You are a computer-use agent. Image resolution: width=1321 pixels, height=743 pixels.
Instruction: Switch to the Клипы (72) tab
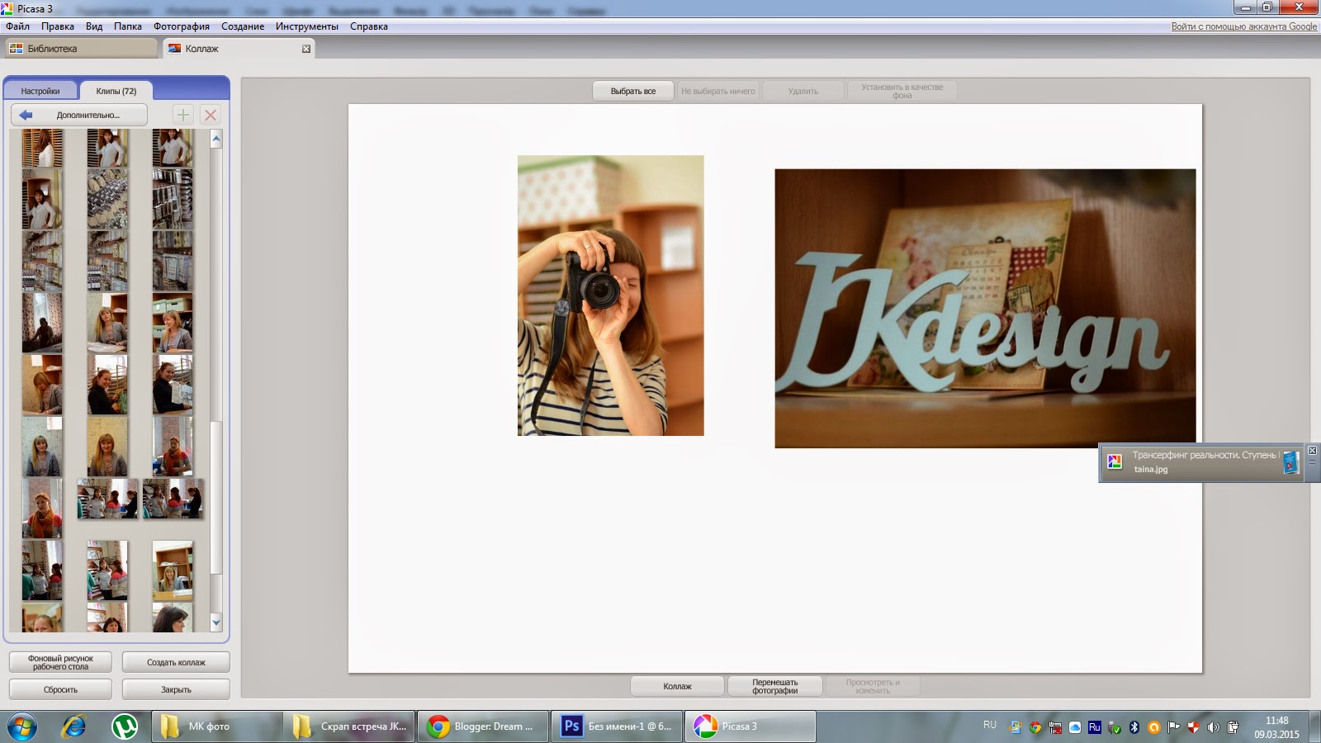(116, 91)
